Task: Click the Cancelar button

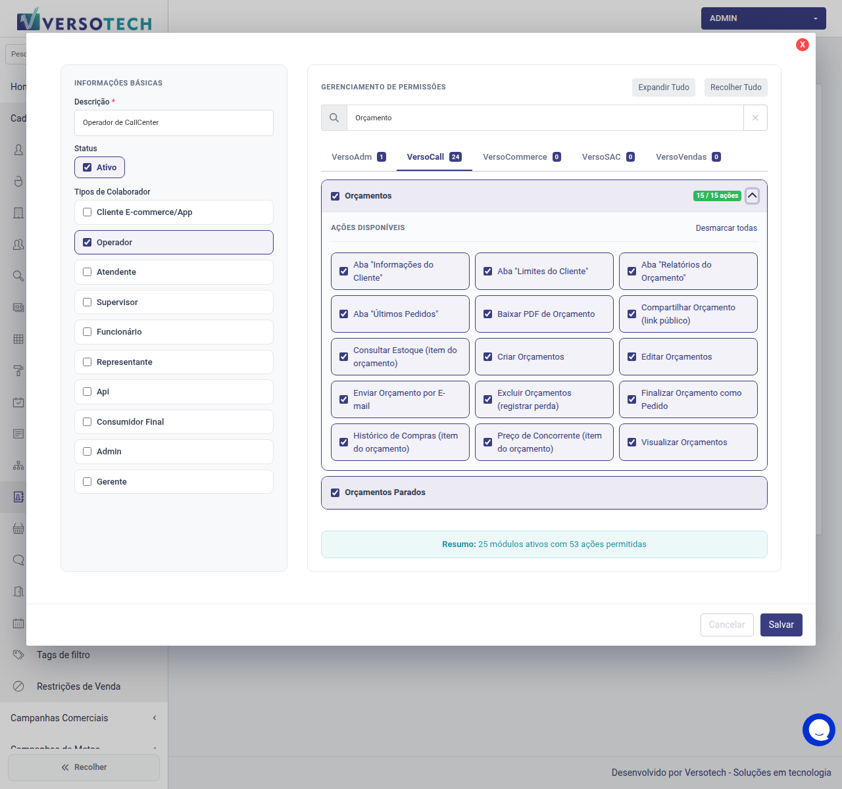Action: point(727,625)
